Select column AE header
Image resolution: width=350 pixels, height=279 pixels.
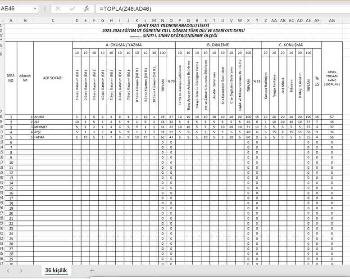pos(308,21)
